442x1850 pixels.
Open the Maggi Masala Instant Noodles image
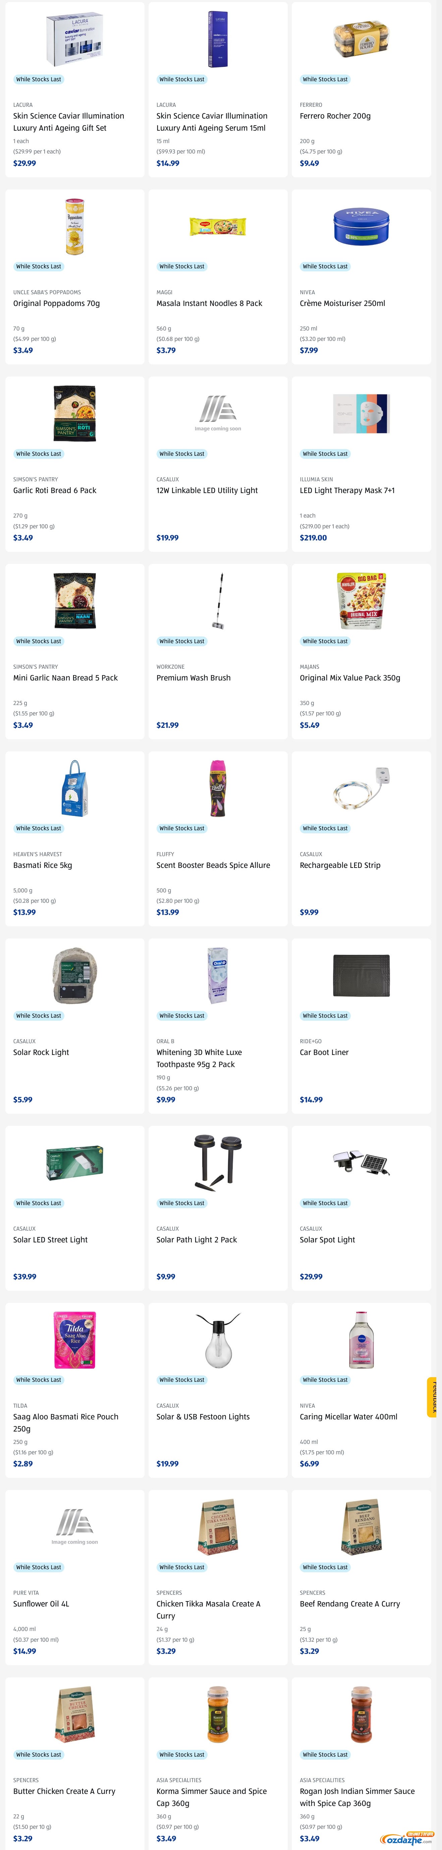coord(217,226)
